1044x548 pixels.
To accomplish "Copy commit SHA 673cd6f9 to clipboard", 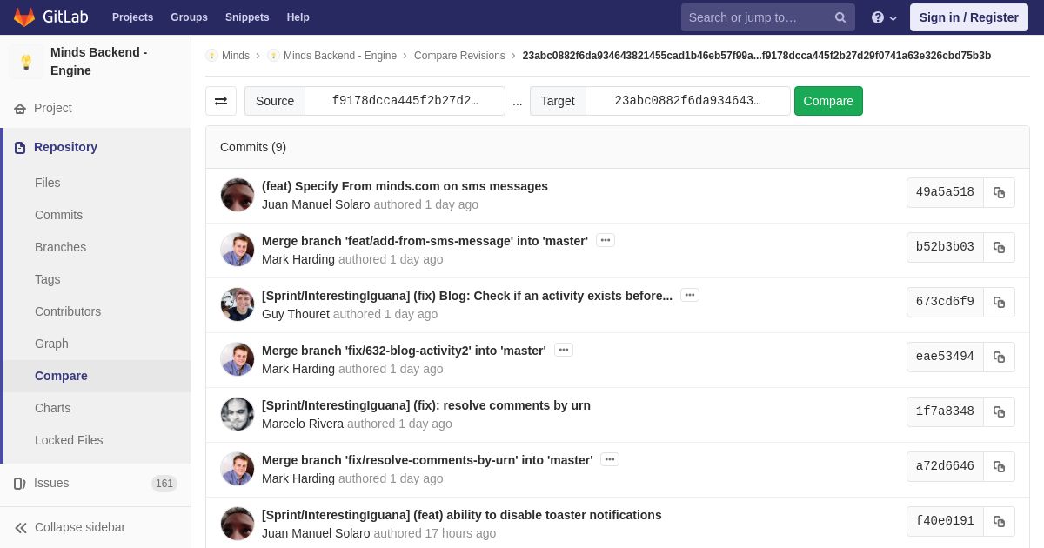I will [x=999, y=302].
